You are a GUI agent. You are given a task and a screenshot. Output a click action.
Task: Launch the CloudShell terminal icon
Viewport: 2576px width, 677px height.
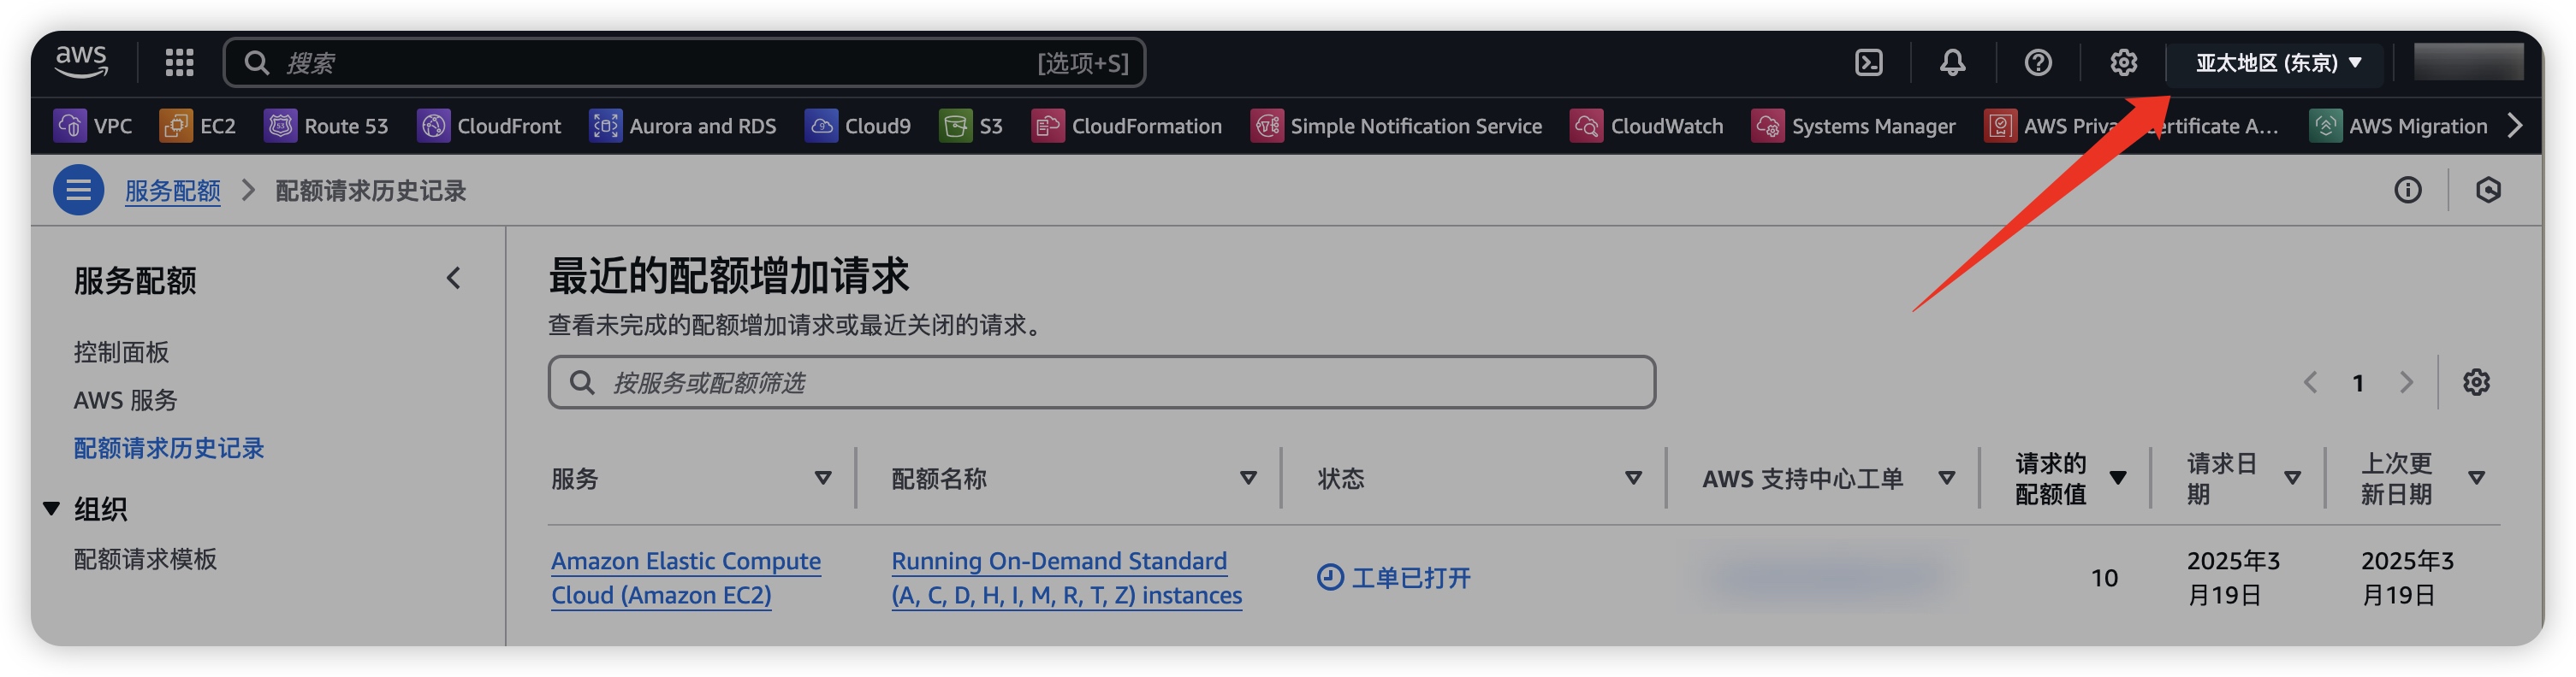pyautogui.click(x=1868, y=63)
